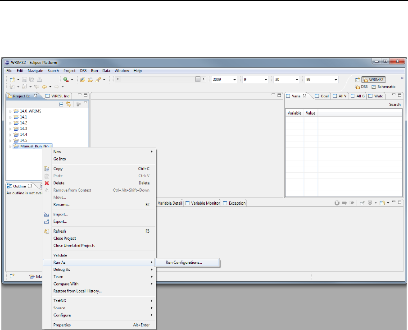The width and height of the screenshot is (408, 330).
Task: Choose Close Project in context menu
Action: pyautogui.click(x=99, y=238)
